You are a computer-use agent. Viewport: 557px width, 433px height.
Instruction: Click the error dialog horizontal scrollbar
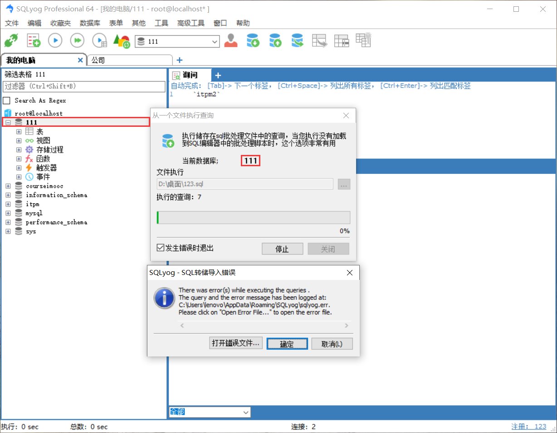click(265, 326)
